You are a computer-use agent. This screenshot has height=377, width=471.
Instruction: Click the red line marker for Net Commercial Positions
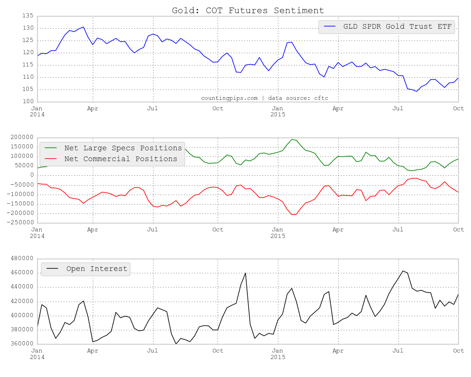52,159
